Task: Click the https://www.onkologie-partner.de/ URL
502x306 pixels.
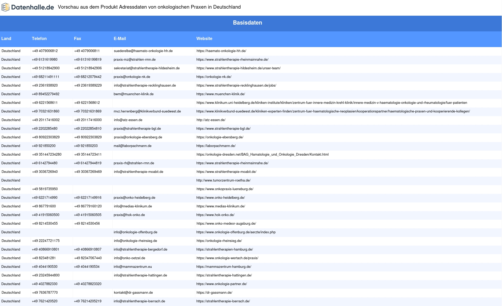Action: 221,284
